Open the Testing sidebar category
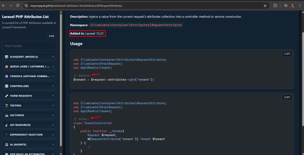 (29, 105)
